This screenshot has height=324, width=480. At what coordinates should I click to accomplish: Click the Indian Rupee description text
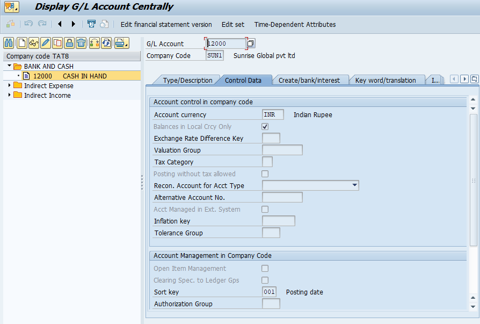313,115
